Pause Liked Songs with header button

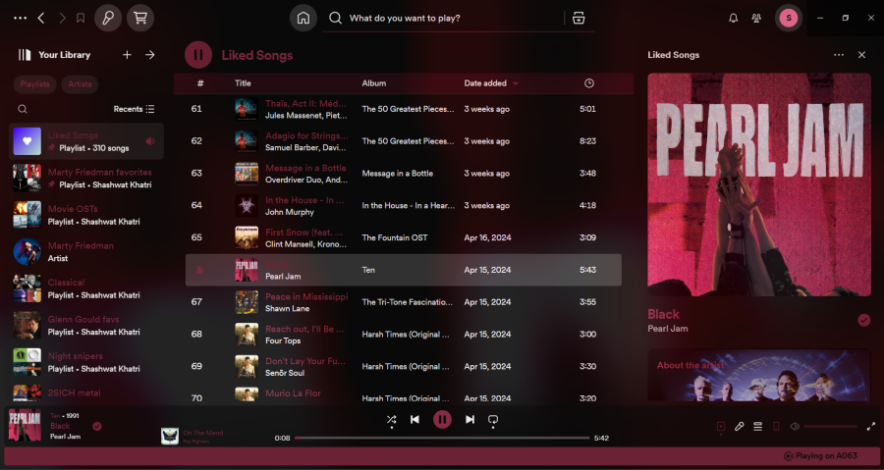197,55
